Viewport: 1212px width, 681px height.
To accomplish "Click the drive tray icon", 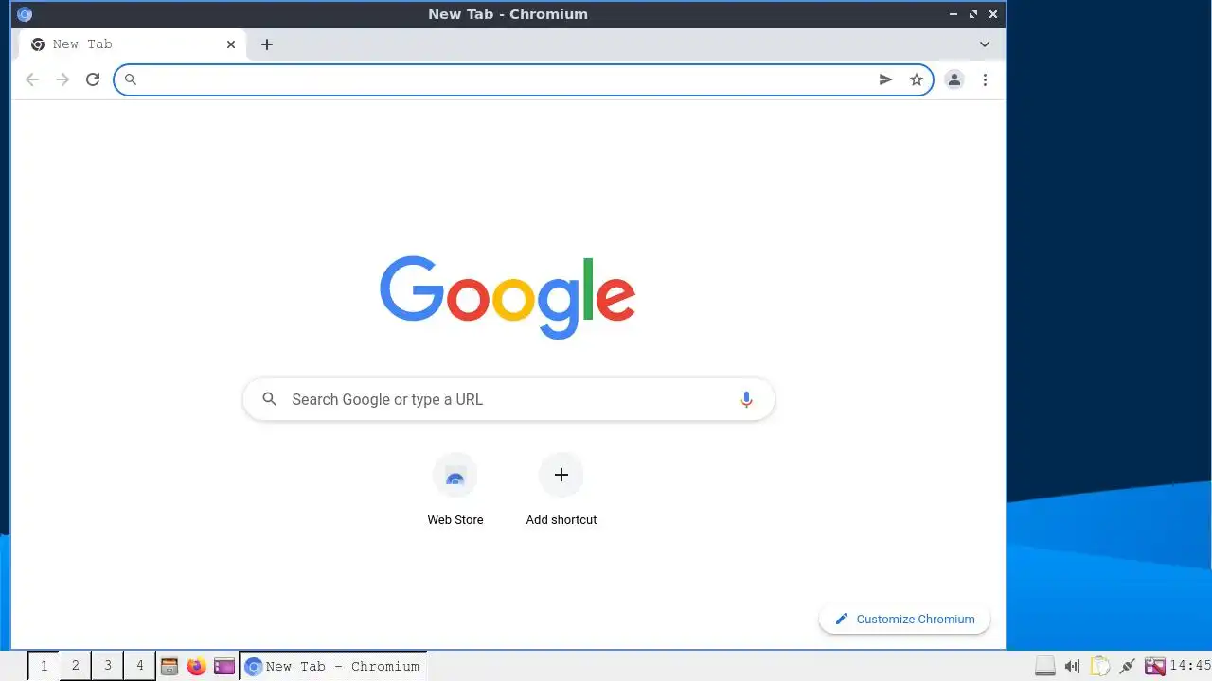I will [1045, 666].
